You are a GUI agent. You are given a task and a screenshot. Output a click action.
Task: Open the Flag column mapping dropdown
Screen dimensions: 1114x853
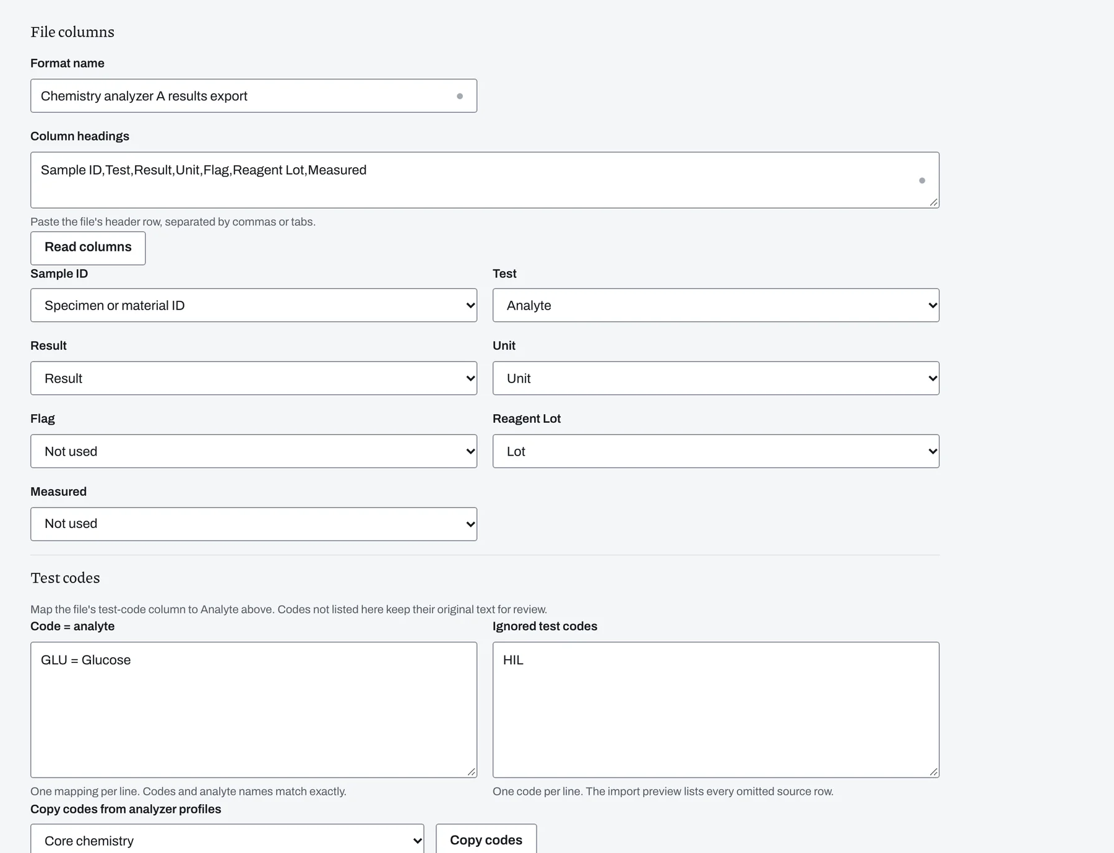[x=254, y=451]
